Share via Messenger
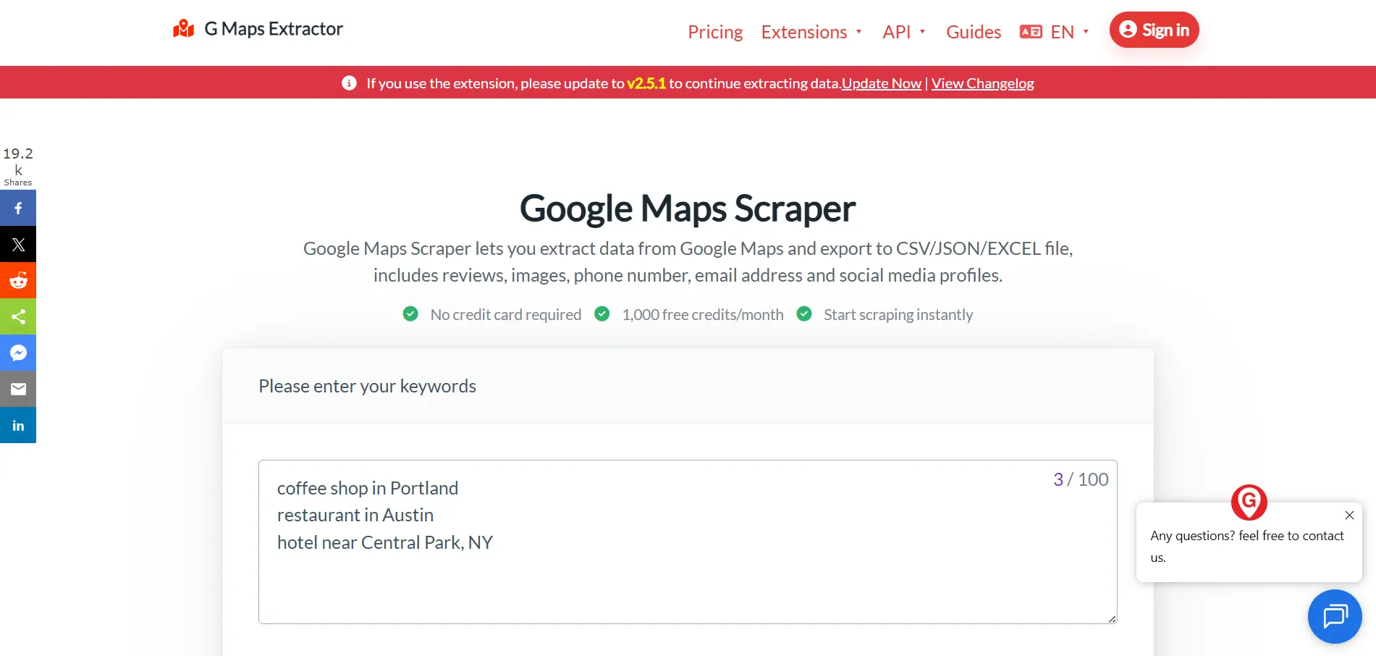 (x=18, y=353)
